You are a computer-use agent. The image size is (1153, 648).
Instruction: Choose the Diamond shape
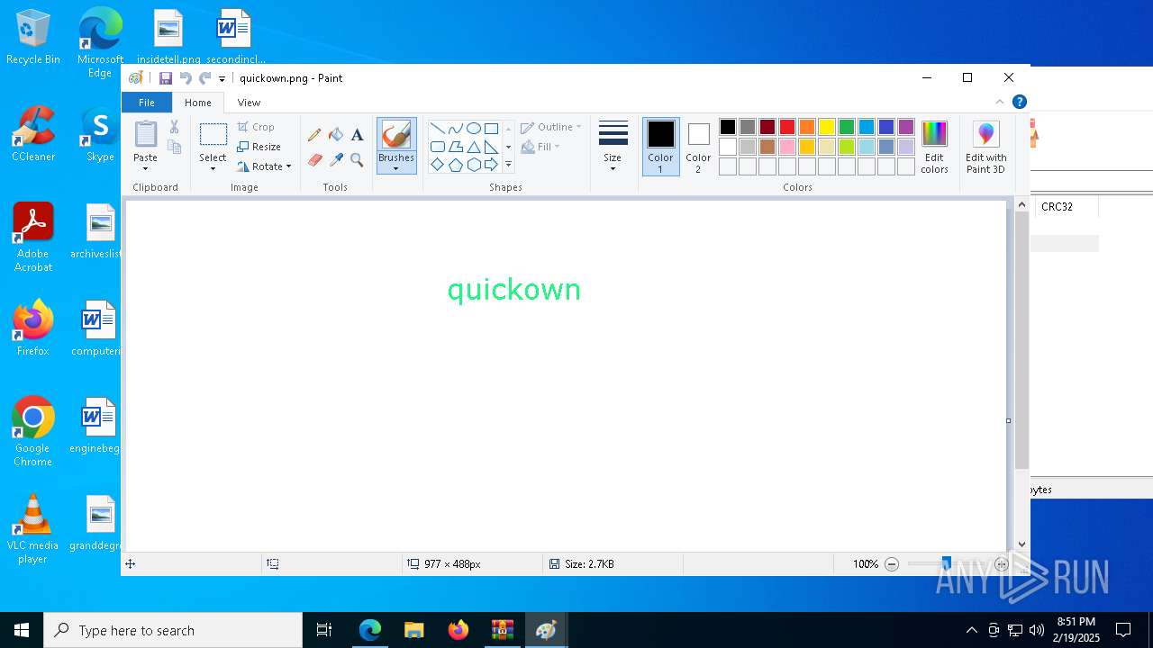(x=437, y=165)
